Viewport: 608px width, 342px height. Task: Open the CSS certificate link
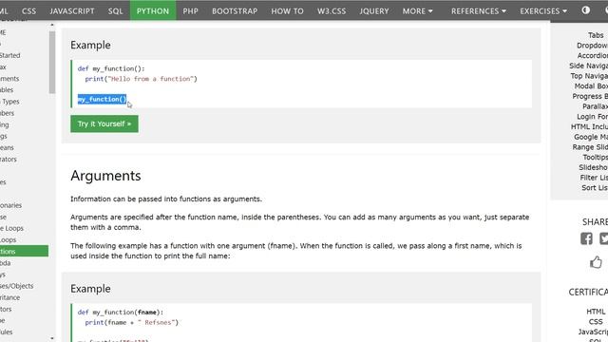pyautogui.click(x=596, y=321)
